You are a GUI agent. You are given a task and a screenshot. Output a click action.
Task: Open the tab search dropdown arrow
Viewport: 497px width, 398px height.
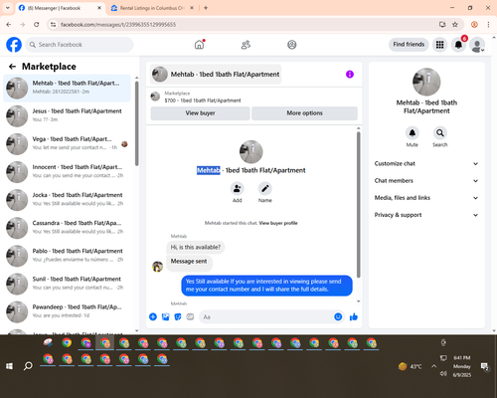coord(8,8)
